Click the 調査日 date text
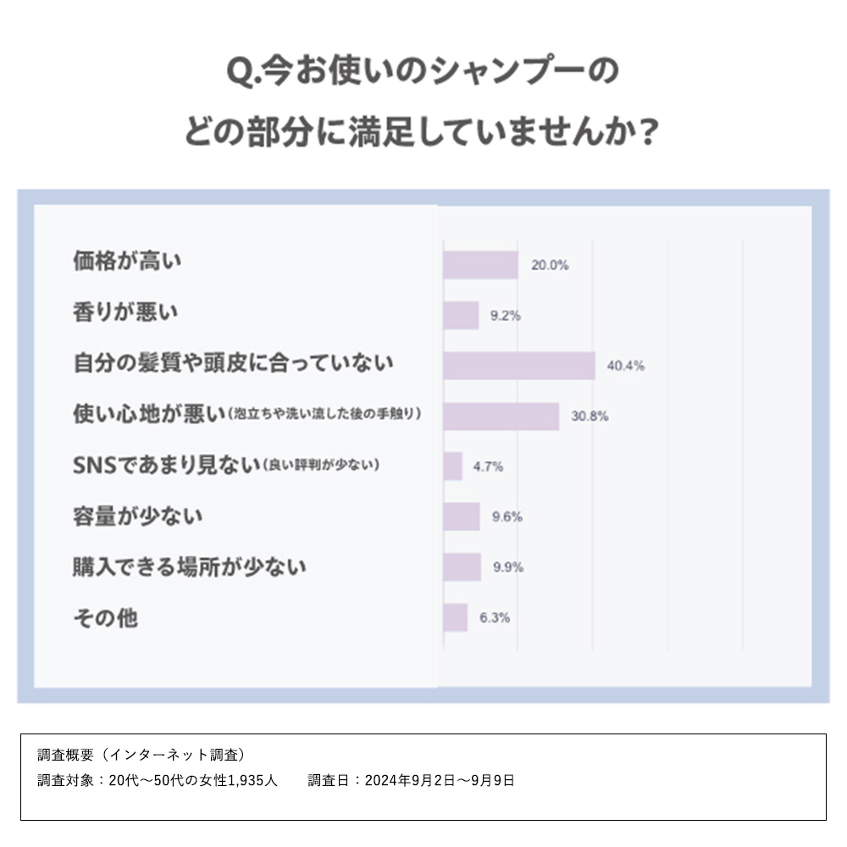This screenshot has width=847, height=847. [411, 781]
